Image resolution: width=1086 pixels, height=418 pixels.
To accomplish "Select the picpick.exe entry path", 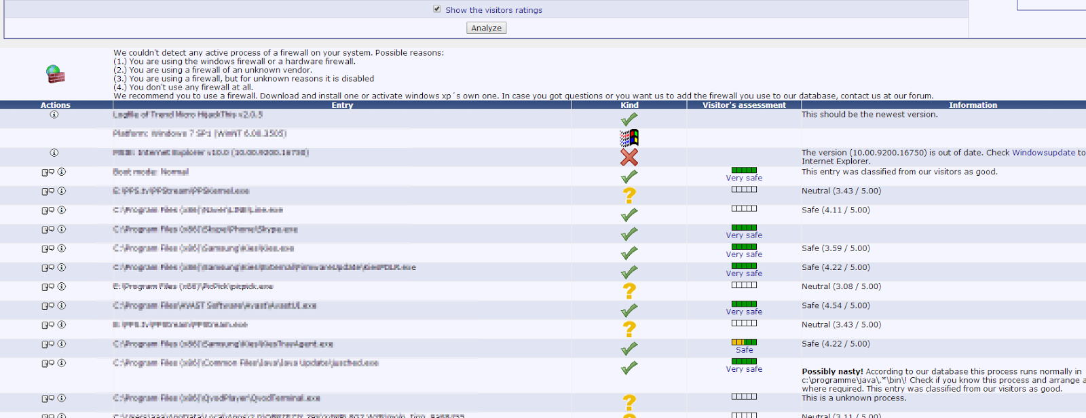I will 193,287.
